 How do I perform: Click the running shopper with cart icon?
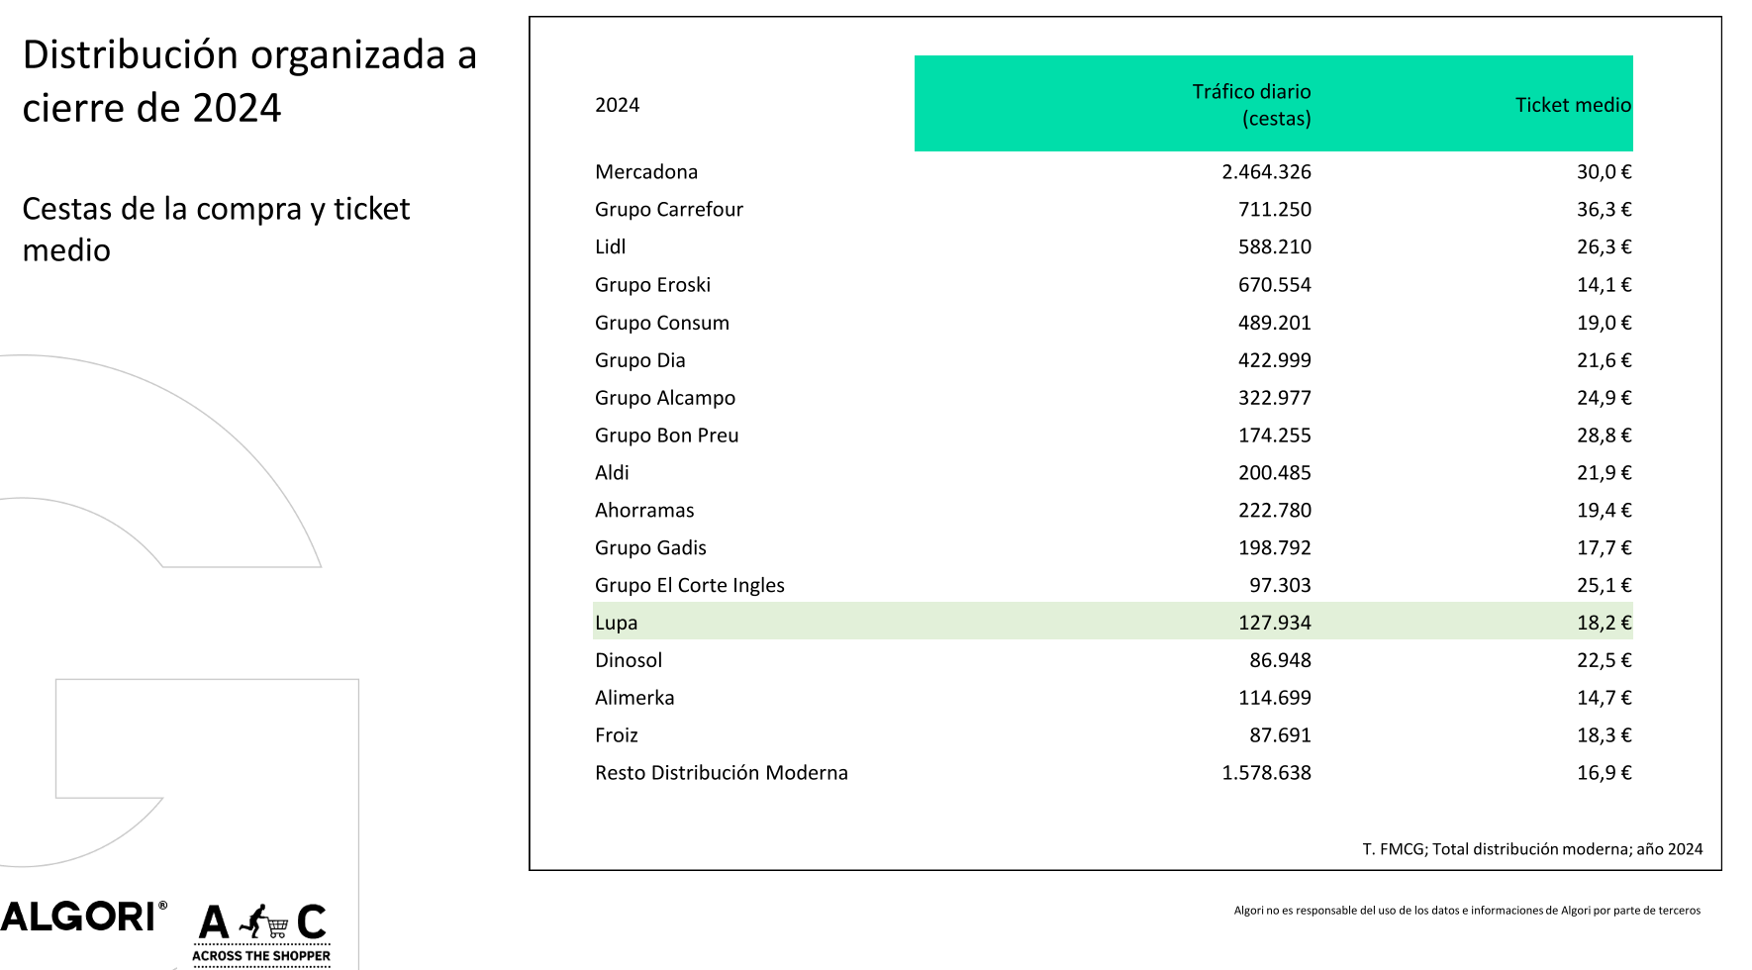263,921
